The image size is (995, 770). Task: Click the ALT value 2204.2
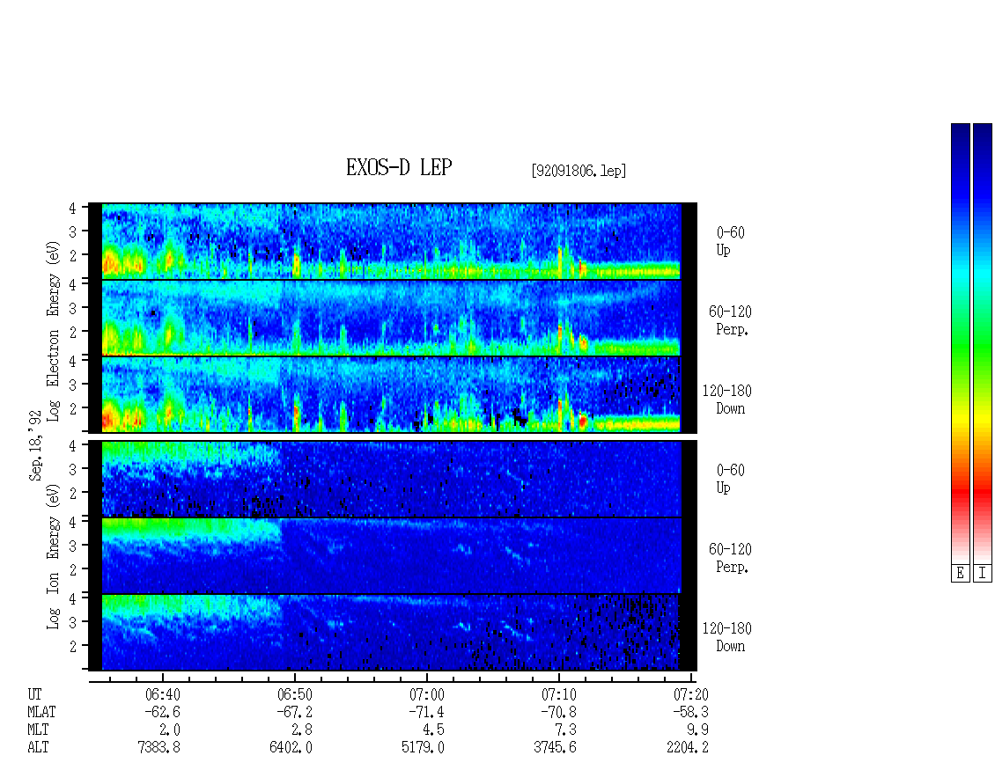tap(687, 747)
